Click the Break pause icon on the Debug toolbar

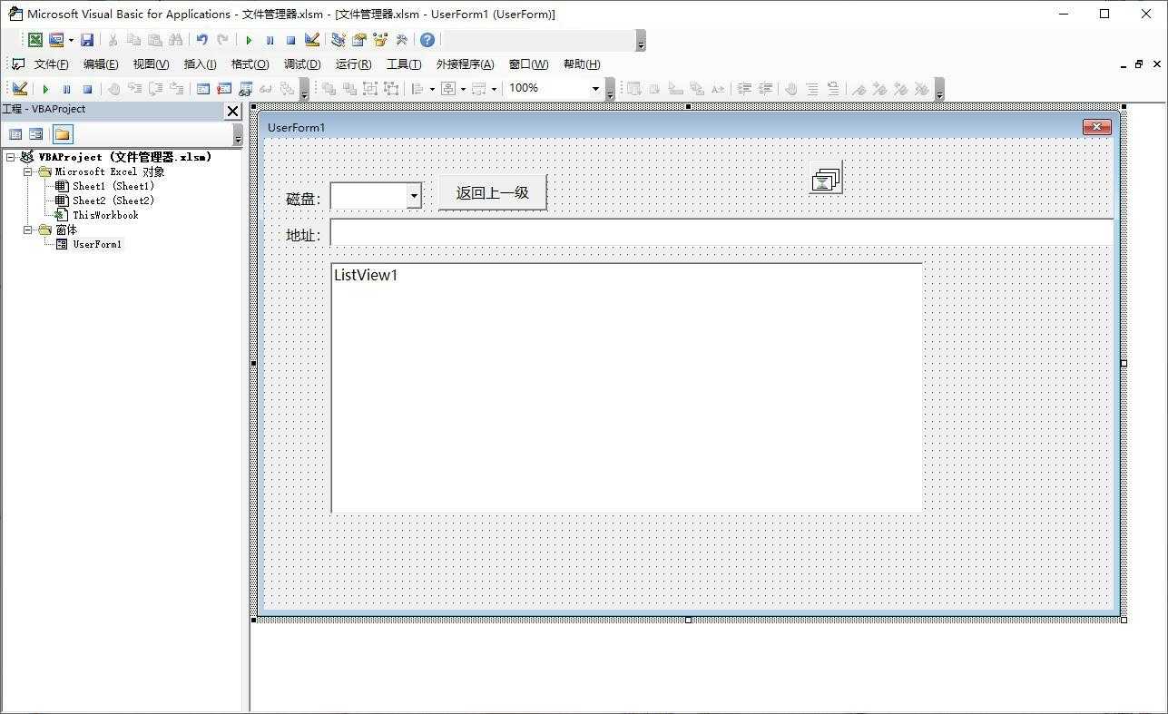66,89
